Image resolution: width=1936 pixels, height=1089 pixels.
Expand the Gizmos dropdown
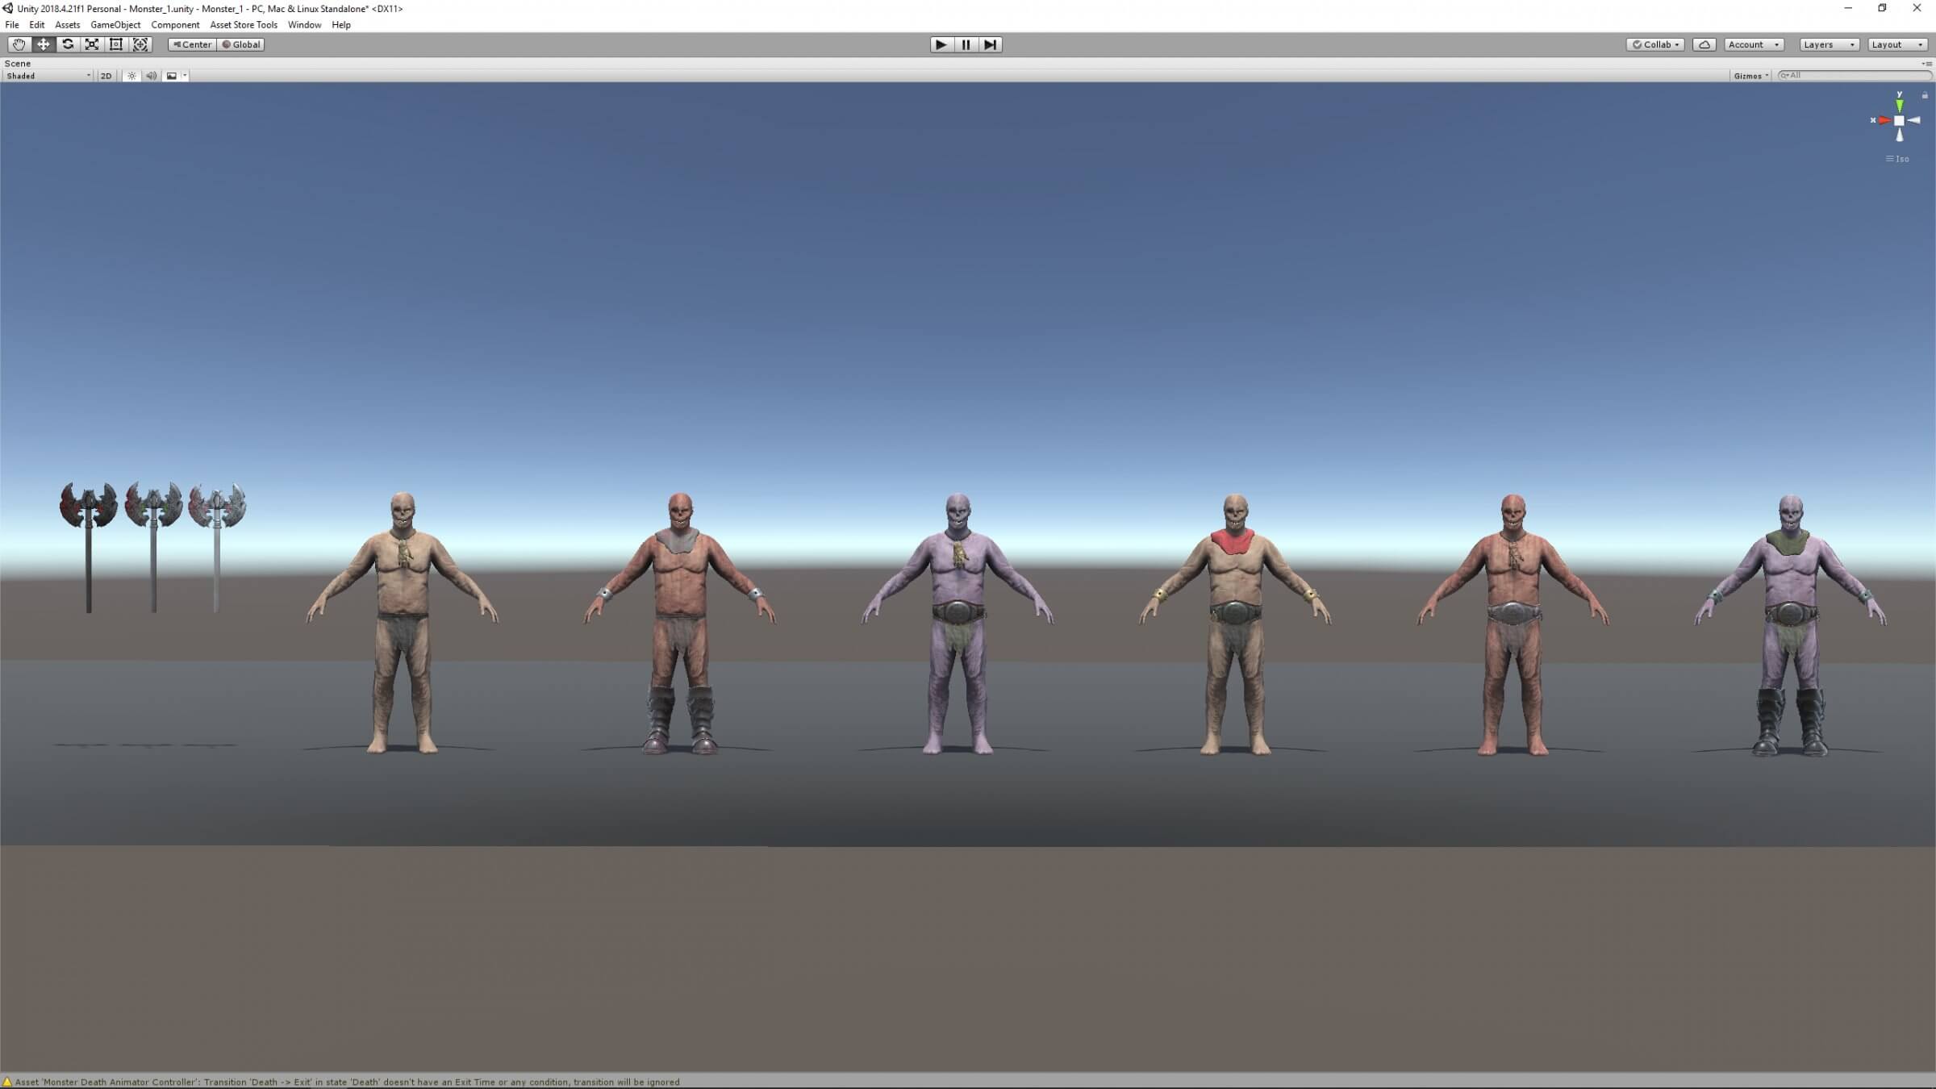[x=1750, y=76]
